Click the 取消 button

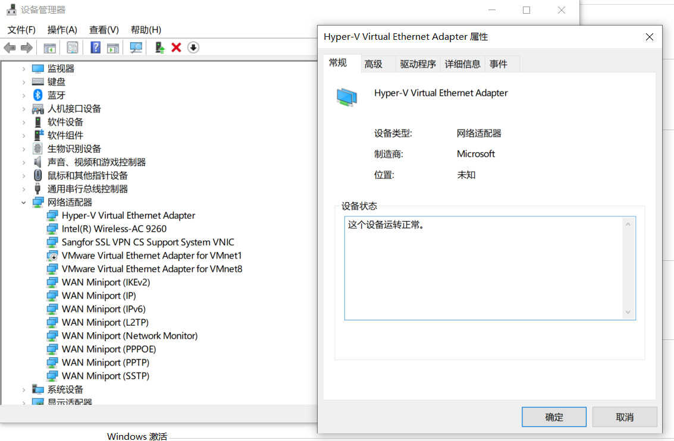[625, 417]
